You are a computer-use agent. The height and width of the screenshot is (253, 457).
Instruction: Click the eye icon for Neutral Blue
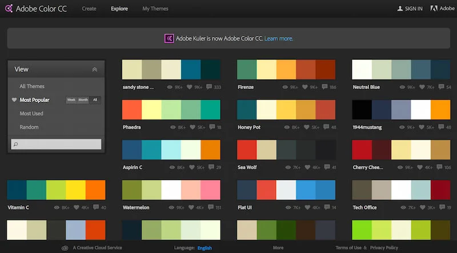(x=402, y=87)
